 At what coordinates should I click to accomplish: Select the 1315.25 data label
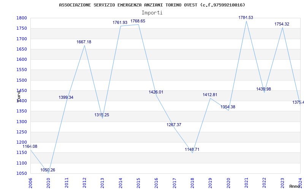coord(102,115)
